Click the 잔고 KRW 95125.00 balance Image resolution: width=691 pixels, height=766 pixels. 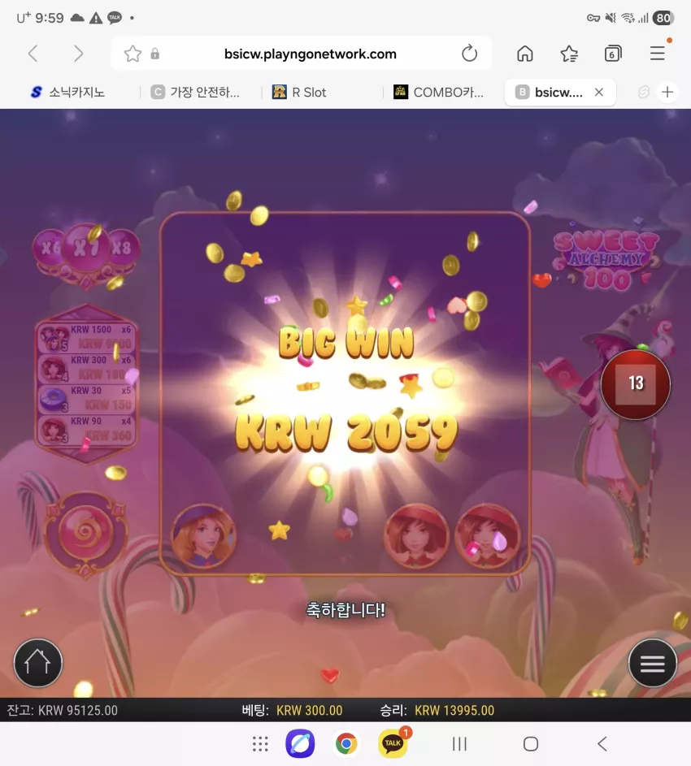tap(62, 710)
